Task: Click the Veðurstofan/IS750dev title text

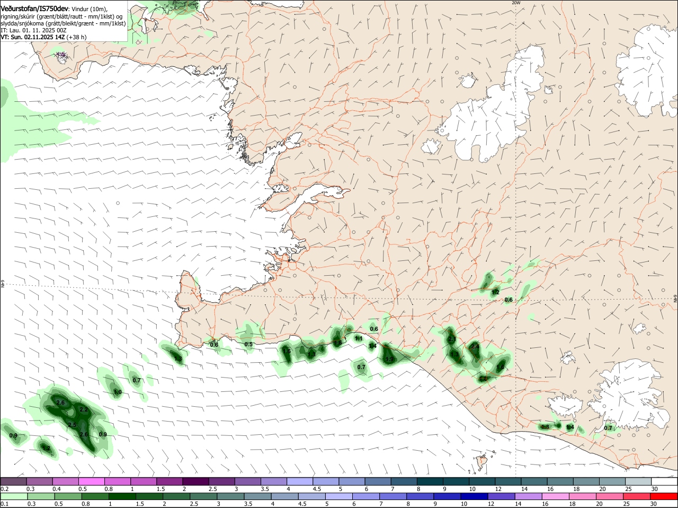Action: coord(34,8)
